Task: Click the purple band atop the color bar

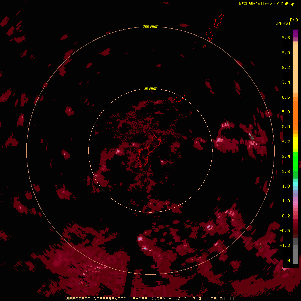Action: click(x=295, y=33)
